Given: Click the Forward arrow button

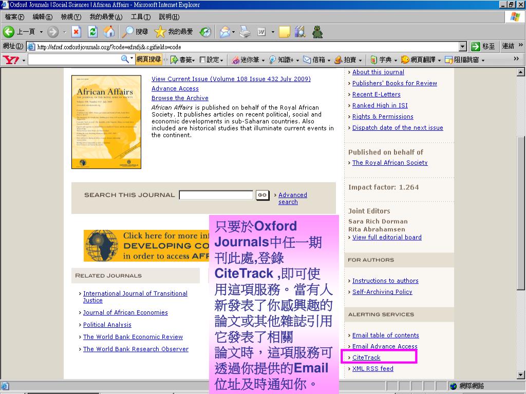Looking at the screenshot, I should 53,32.
